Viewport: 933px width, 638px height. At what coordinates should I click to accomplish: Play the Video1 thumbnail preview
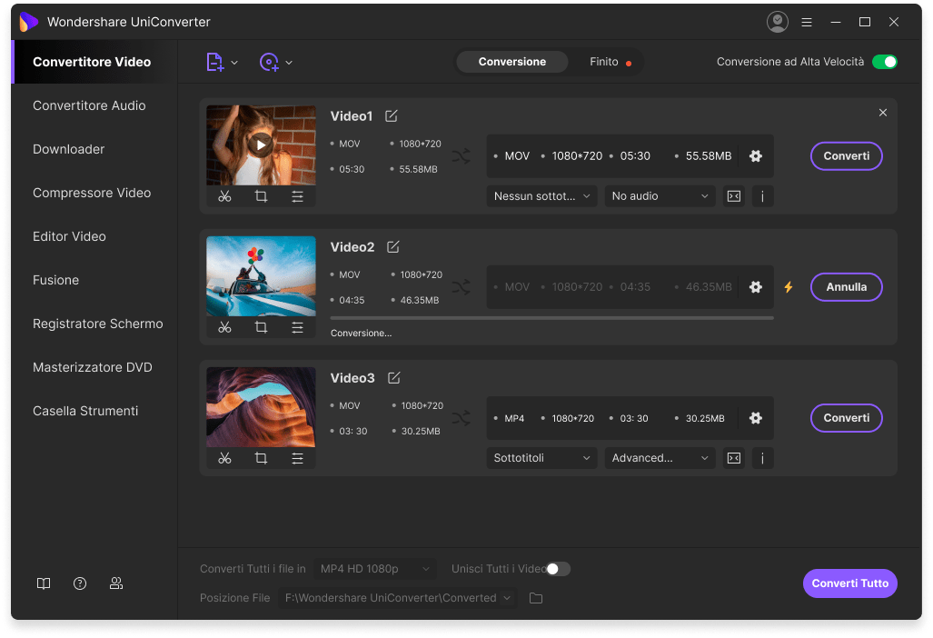coord(261,145)
